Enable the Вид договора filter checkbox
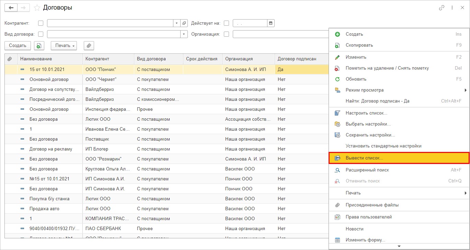The height and width of the screenshot is (250, 470). 41,34
